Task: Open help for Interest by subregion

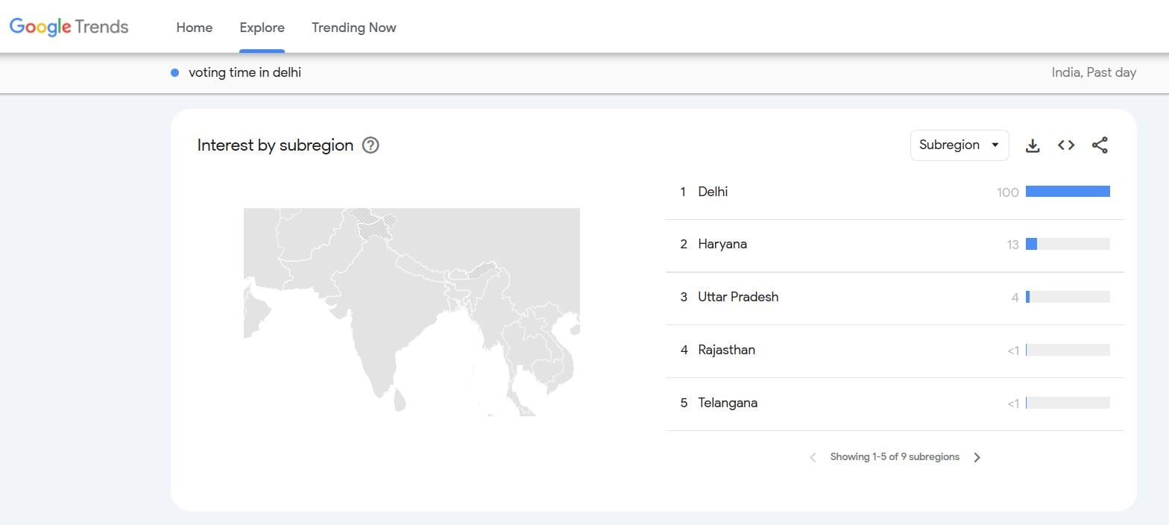Action: click(371, 145)
